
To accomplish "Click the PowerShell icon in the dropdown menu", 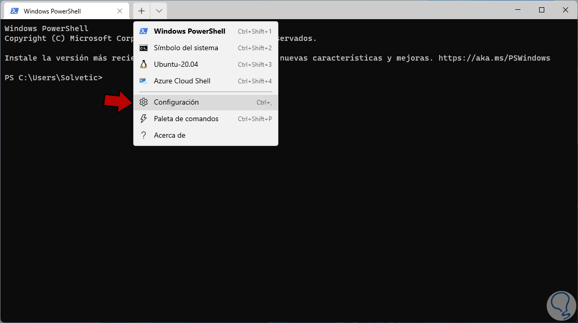I will [x=144, y=32].
